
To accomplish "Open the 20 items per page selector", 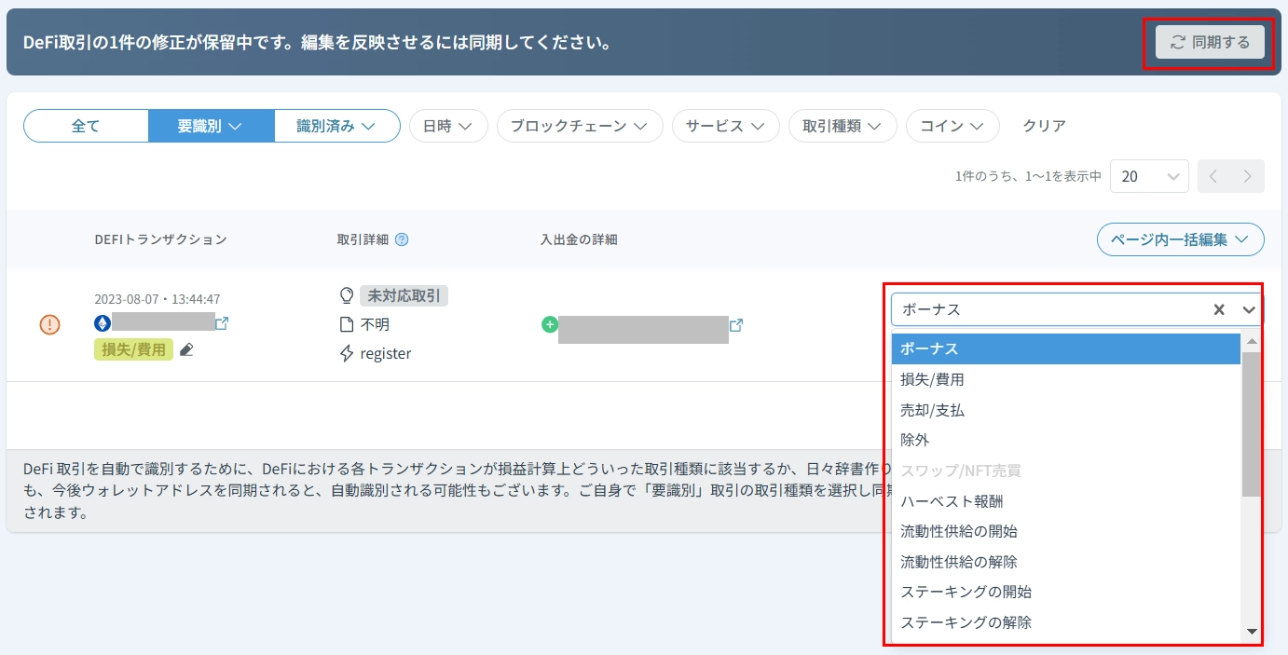I will (1149, 176).
